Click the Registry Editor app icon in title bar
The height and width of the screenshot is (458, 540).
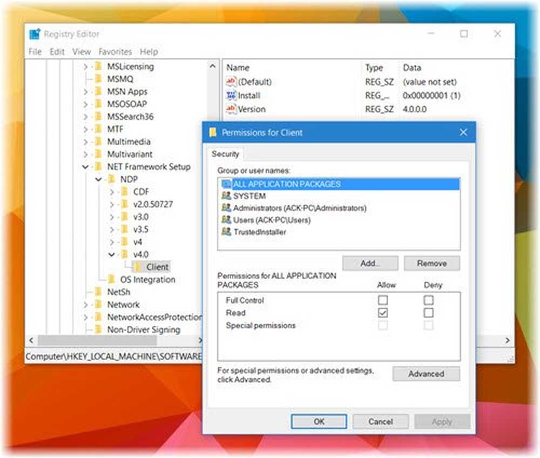click(x=35, y=33)
